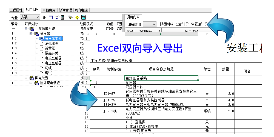
Task: Select the 电流互感器 tree item
Action: 53,58
